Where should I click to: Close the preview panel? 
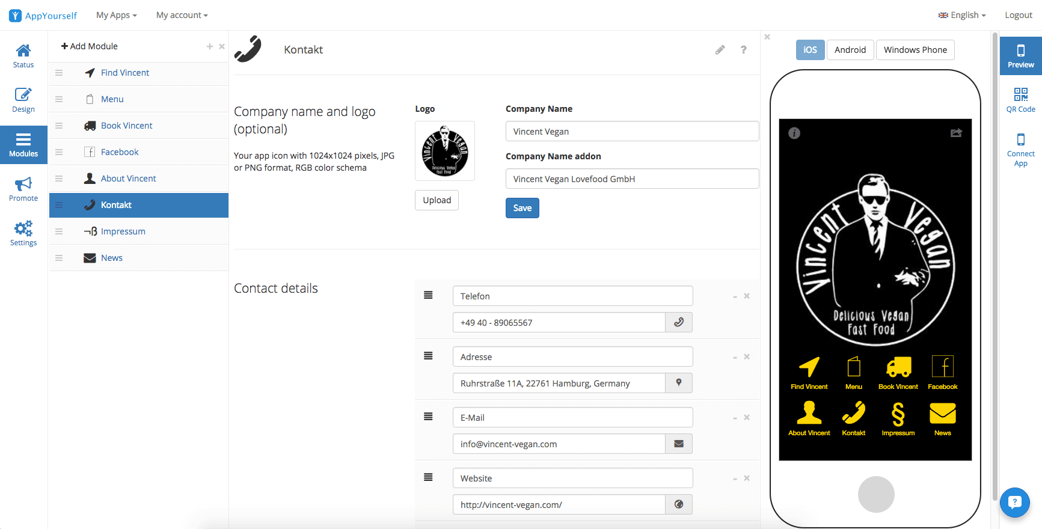pyautogui.click(x=767, y=37)
